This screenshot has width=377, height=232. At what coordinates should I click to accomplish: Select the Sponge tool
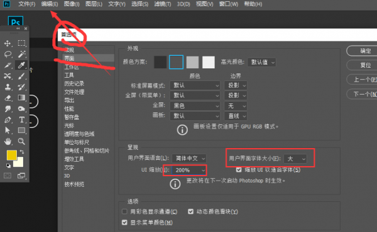[x=21, y=109]
